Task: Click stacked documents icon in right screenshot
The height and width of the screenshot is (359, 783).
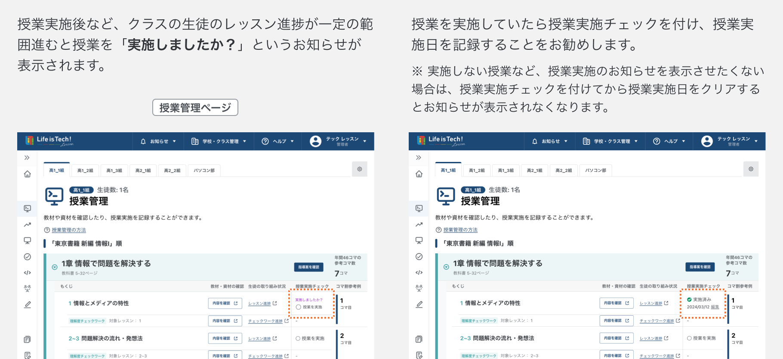Action: pos(419,339)
